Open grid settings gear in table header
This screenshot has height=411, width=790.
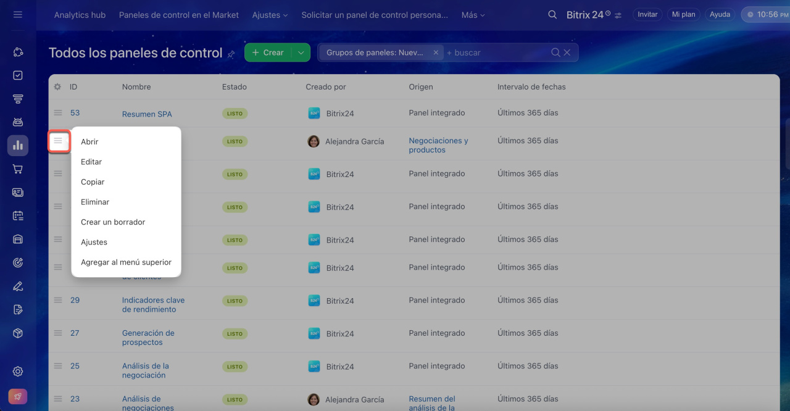pos(57,87)
